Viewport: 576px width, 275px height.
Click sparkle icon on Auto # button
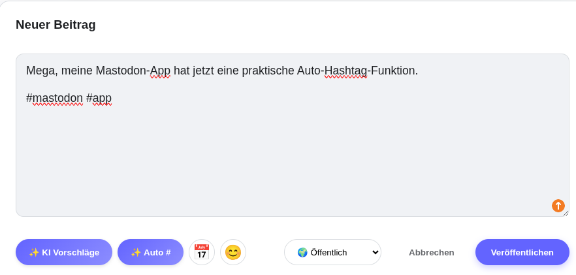coord(136,252)
